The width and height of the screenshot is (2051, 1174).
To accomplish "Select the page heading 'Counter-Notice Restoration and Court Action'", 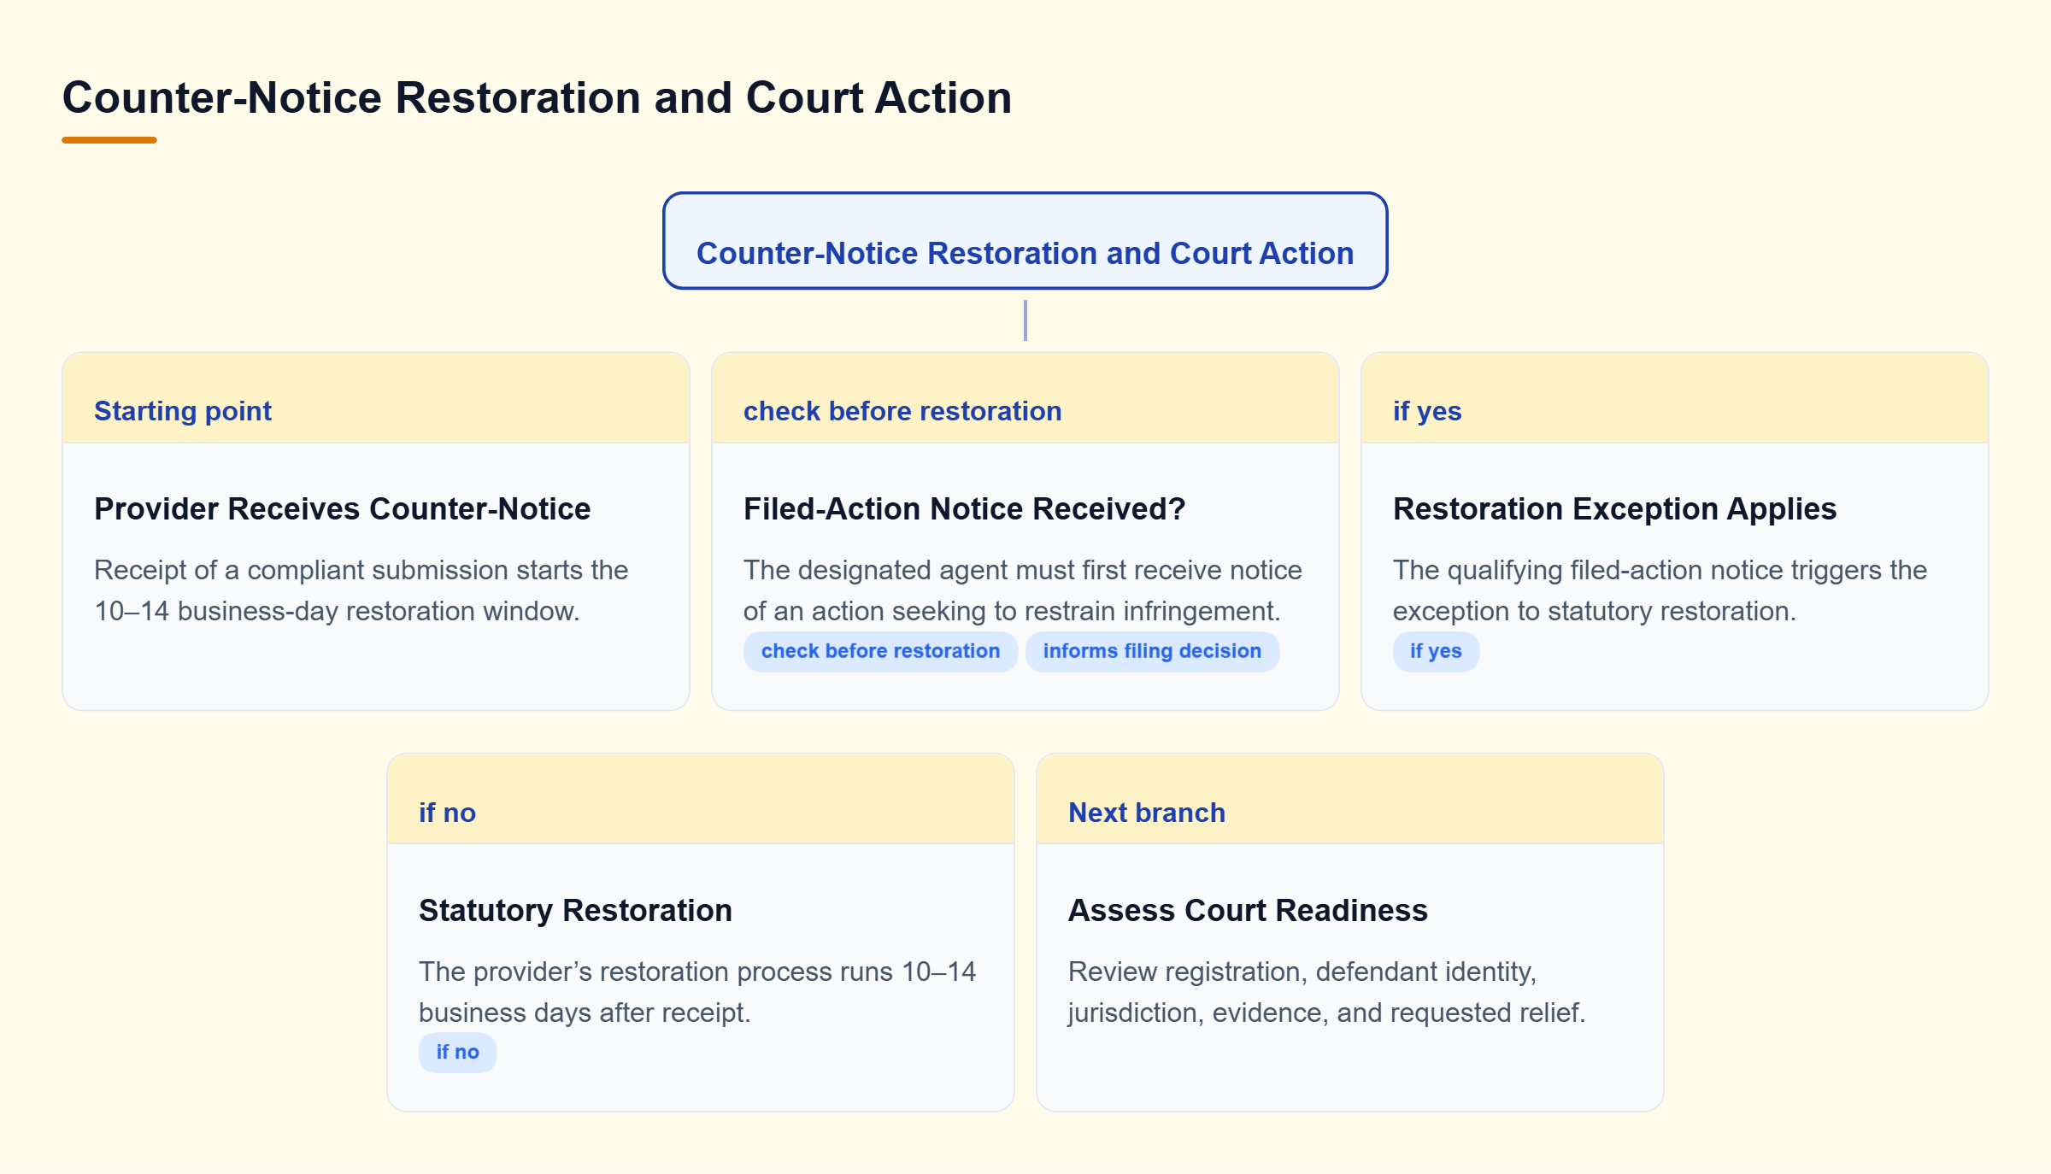I will tap(537, 97).
